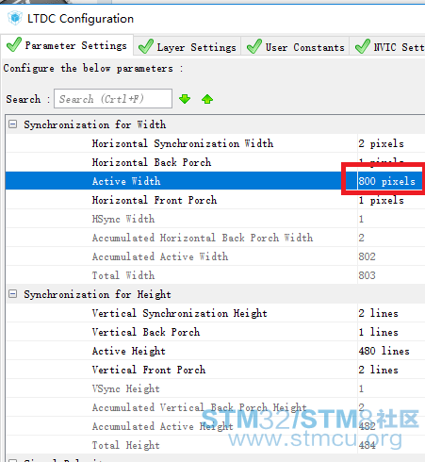Viewport: 425px width, 462px height.
Task: Click the 2 lines Vertical Front Porch value
Action: (378, 370)
